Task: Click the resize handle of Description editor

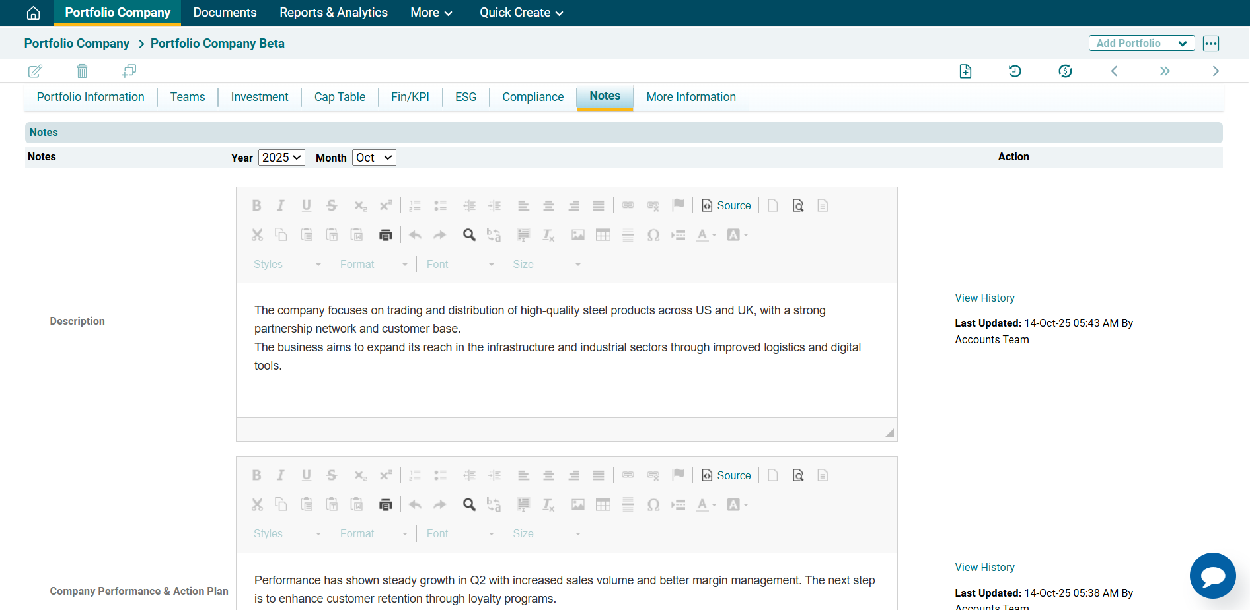Action: tap(889, 433)
